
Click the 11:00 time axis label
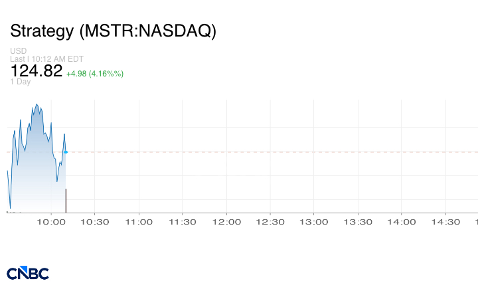pos(138,222)
